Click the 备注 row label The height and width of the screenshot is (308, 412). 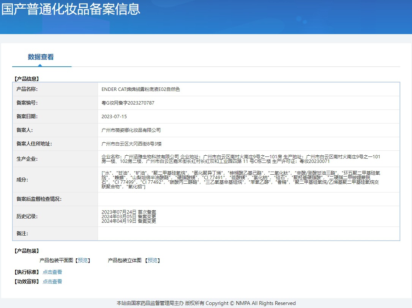click(22, 233)
